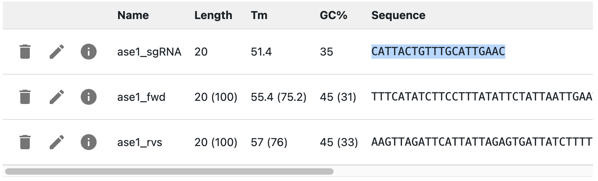Screen dimensions: 598x181
Task: Delete the ase1_rvs primer
Action: coord(25,142)
